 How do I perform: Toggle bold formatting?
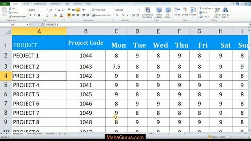pyautogui.click(x=31, y=15)
